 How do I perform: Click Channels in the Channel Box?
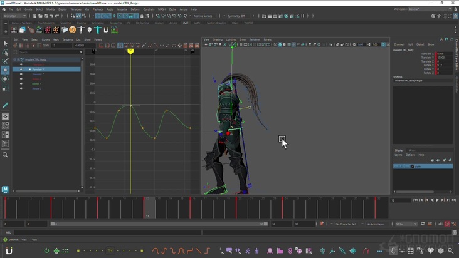(399, 44)
